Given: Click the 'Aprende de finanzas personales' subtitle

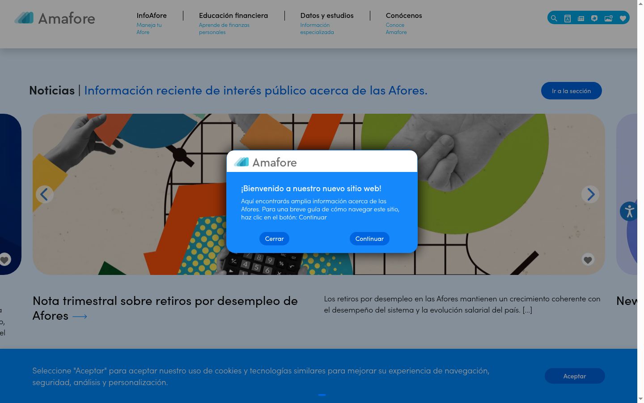Looking at the screenshot, I should click(224, 29).
